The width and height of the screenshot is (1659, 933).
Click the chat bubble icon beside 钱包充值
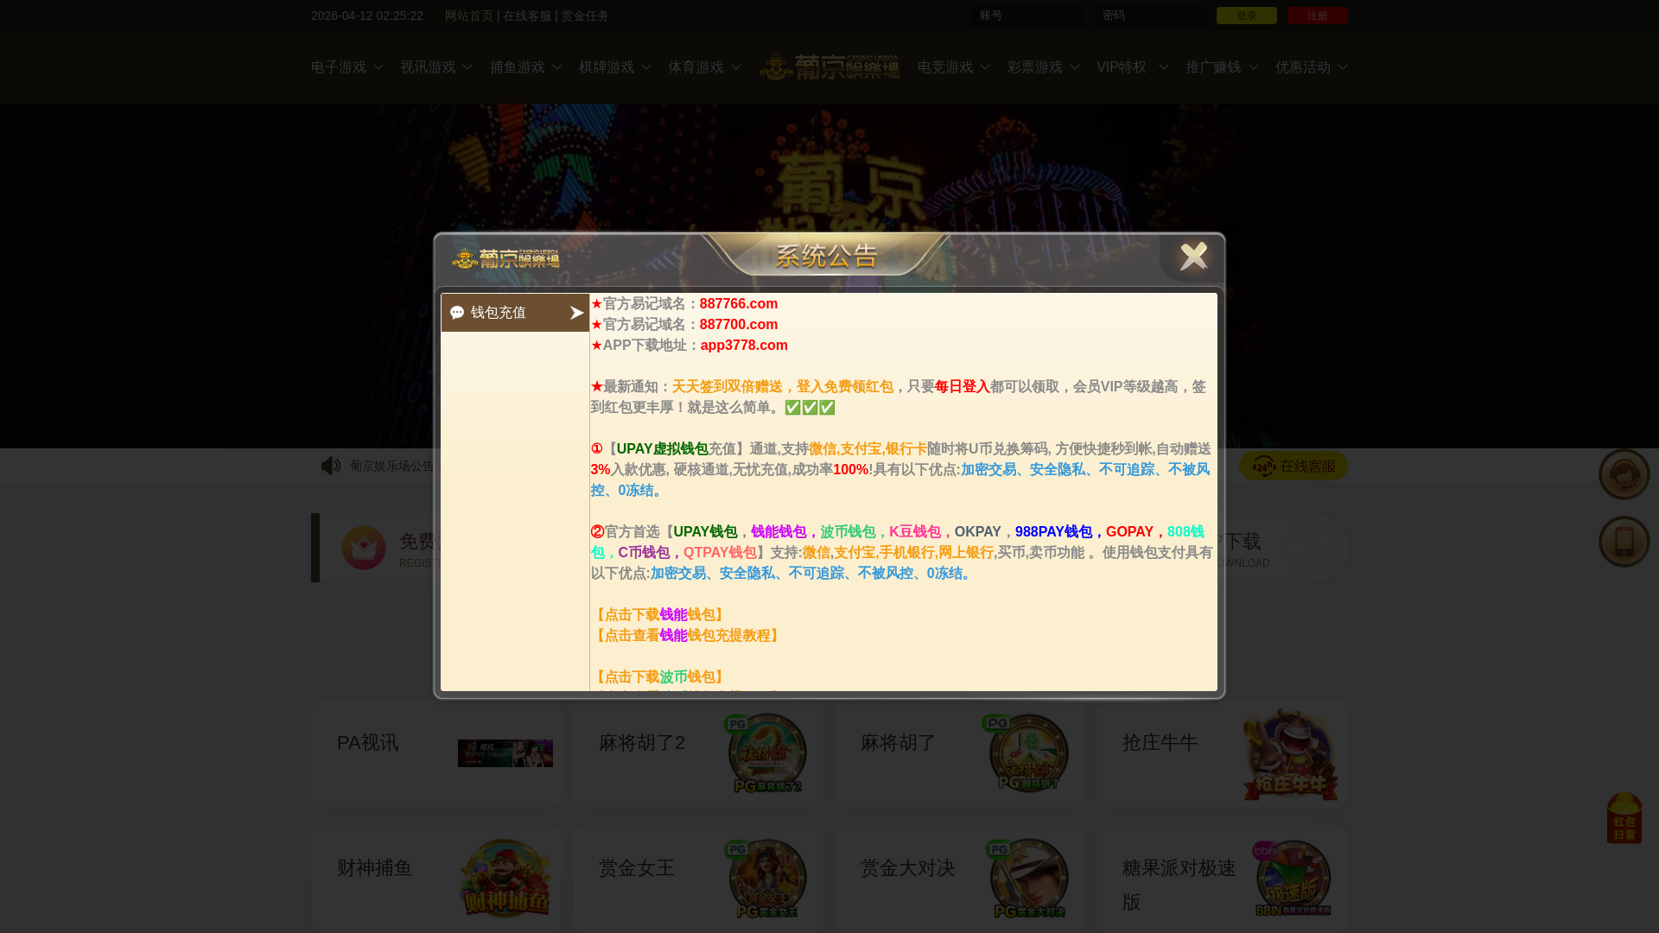457,313
